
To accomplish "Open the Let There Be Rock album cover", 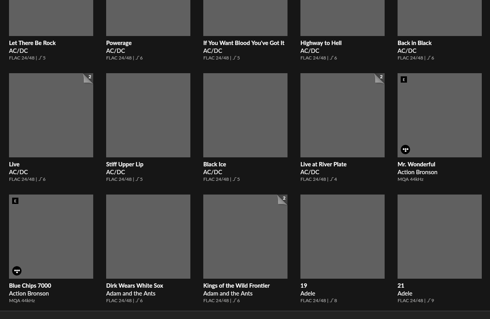I will point(51,18).
